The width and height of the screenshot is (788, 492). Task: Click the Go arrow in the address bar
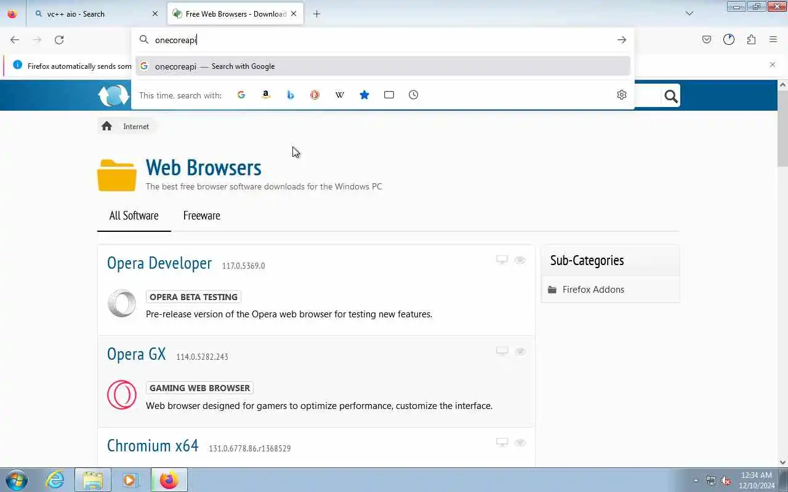coord(622,40)
